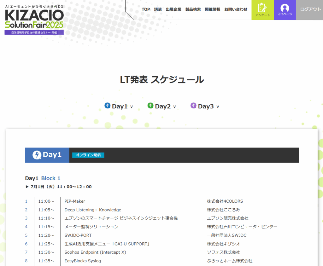The height and width of the screenshot is (266, 323).
Task: Click company ソフォス株式会社
Action: [224, 252]
